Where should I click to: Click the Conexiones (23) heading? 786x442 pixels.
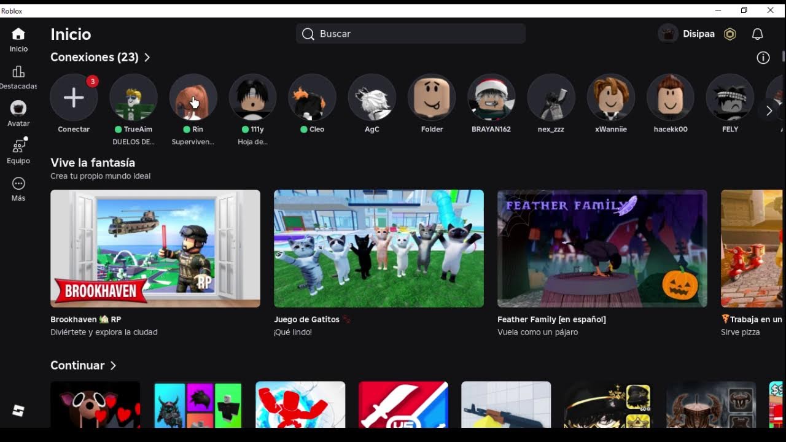pyautogui.click(x=95, y=57)
